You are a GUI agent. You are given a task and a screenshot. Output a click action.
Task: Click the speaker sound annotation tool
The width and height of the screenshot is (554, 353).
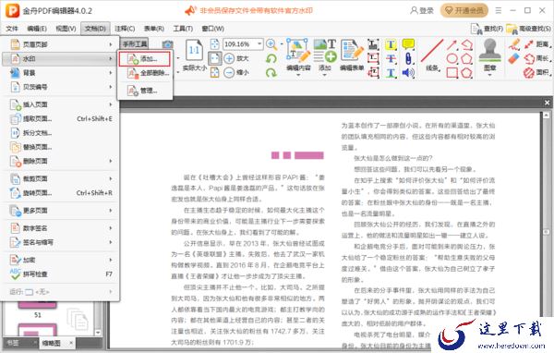point(408,73)
